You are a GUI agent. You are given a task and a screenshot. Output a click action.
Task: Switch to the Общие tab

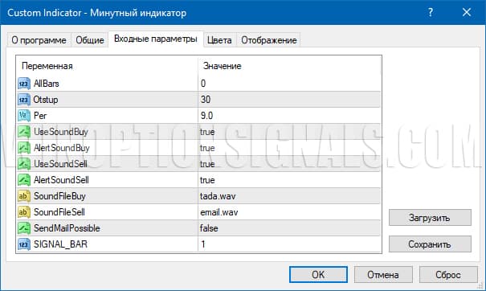point(90,40)
